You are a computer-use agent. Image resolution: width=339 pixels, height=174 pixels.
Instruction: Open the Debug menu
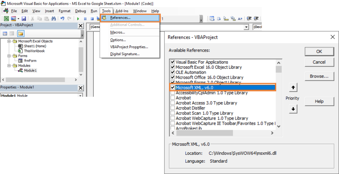click(x=80, y=11)
